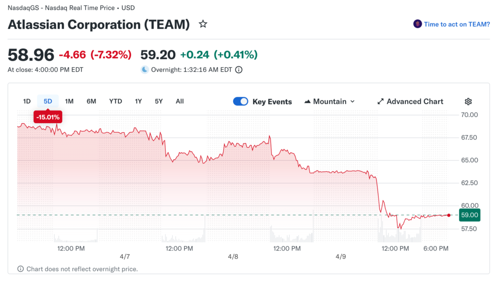This screenshot has width=497, height=282.
Task: Open the Time to act on TEAM link
Action: [x=457, y=24]
